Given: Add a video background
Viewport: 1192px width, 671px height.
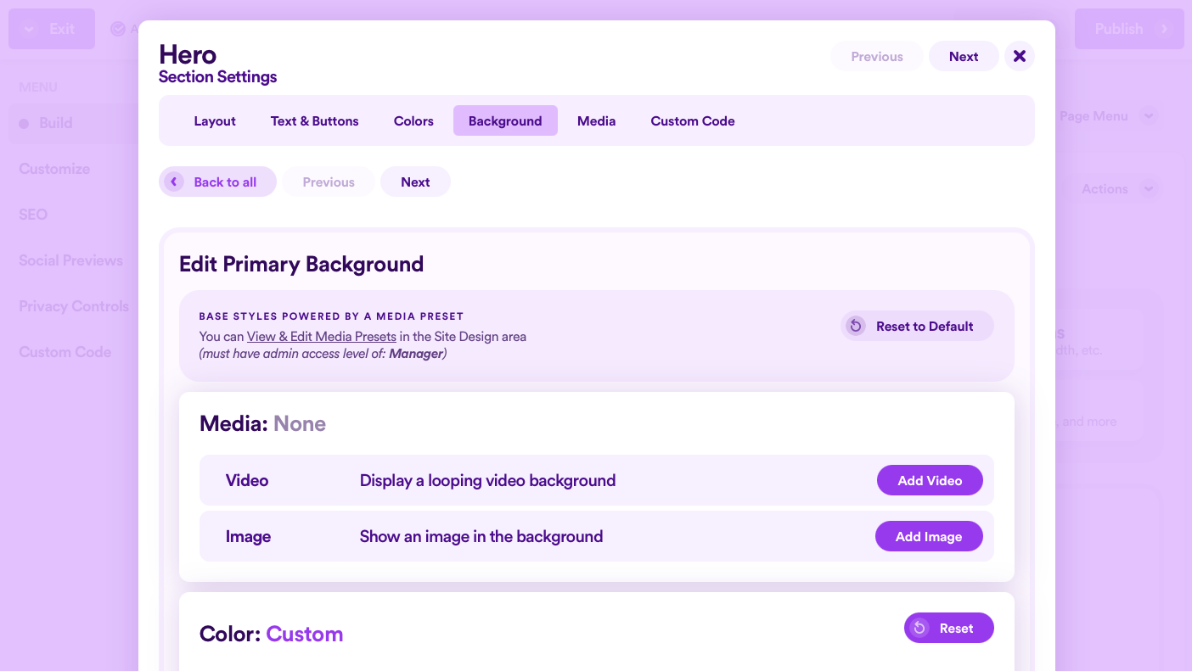Looking at the screenshot, I should pos(930,480).
